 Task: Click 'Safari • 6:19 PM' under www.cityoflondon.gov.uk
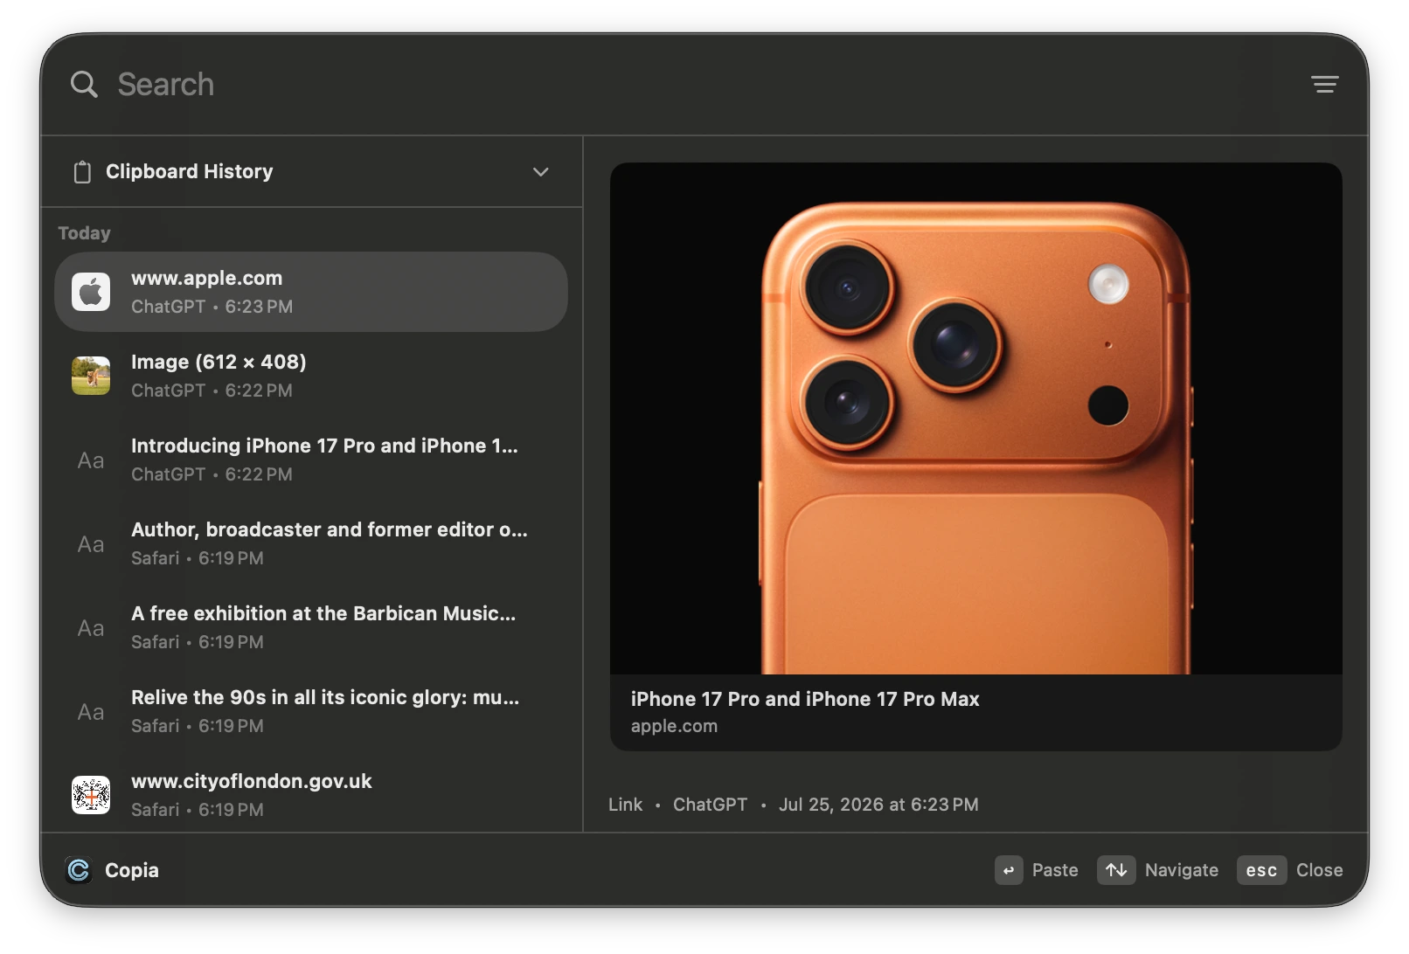pyautogui.click(x=198, y=810)
